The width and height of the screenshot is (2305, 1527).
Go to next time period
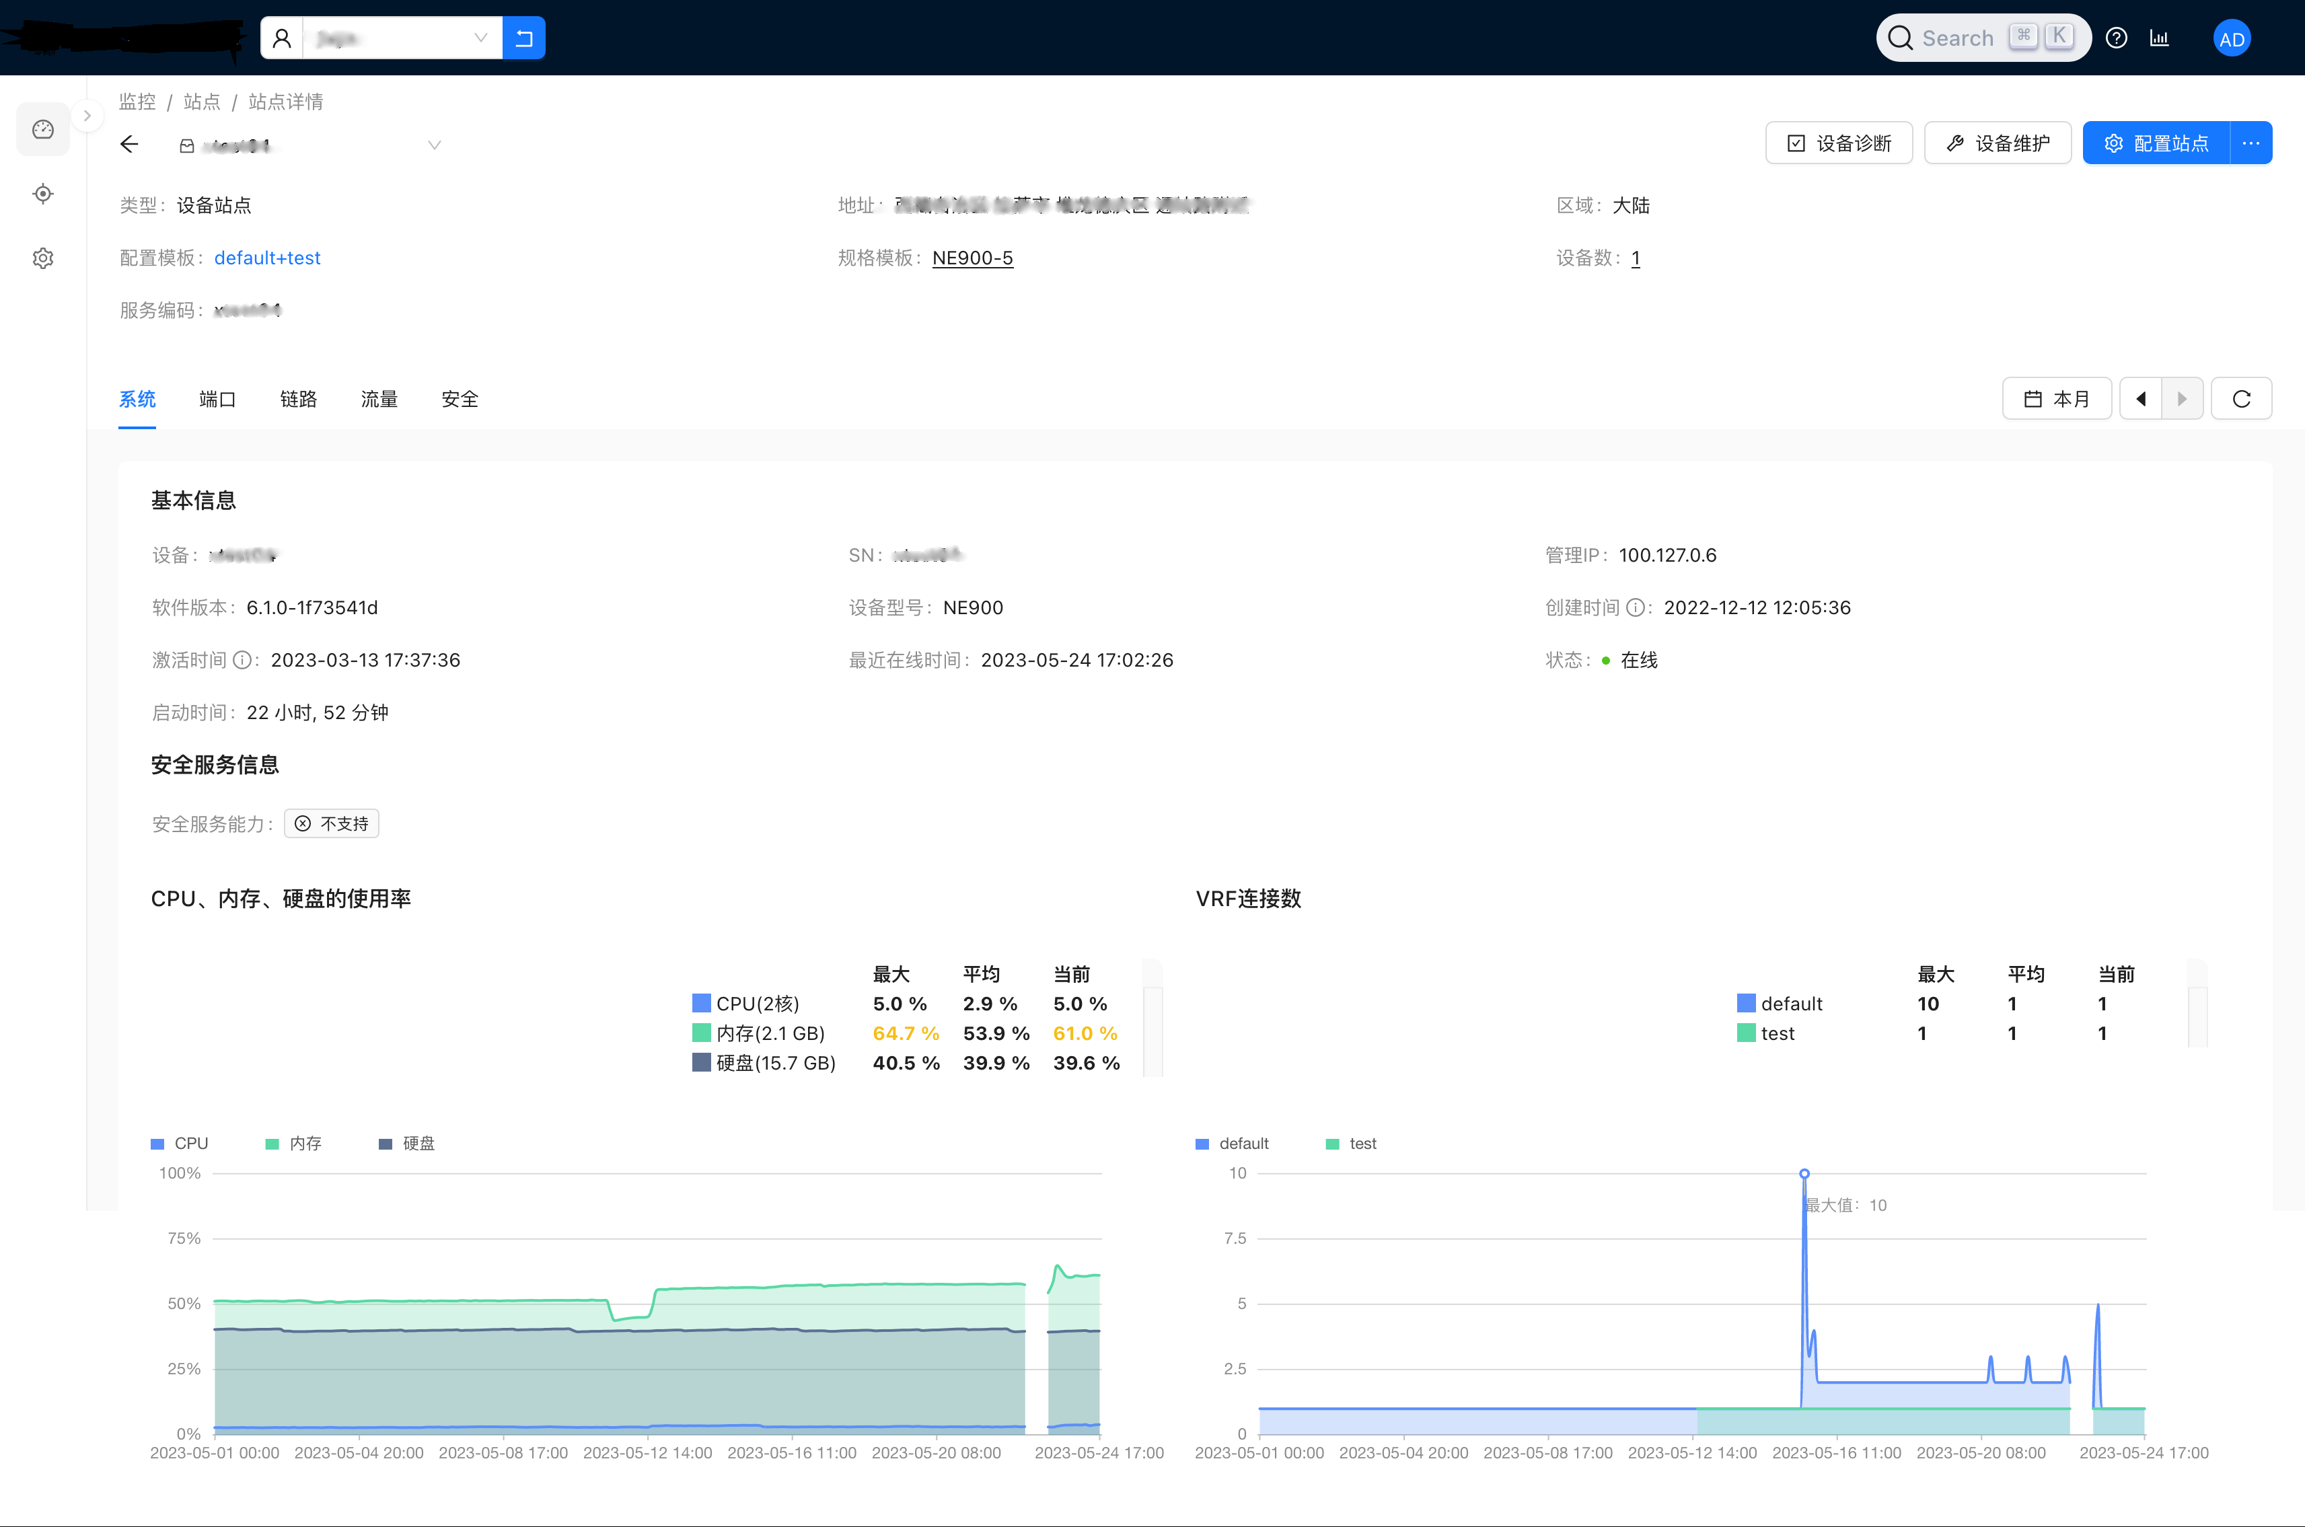click(2183, 398)
